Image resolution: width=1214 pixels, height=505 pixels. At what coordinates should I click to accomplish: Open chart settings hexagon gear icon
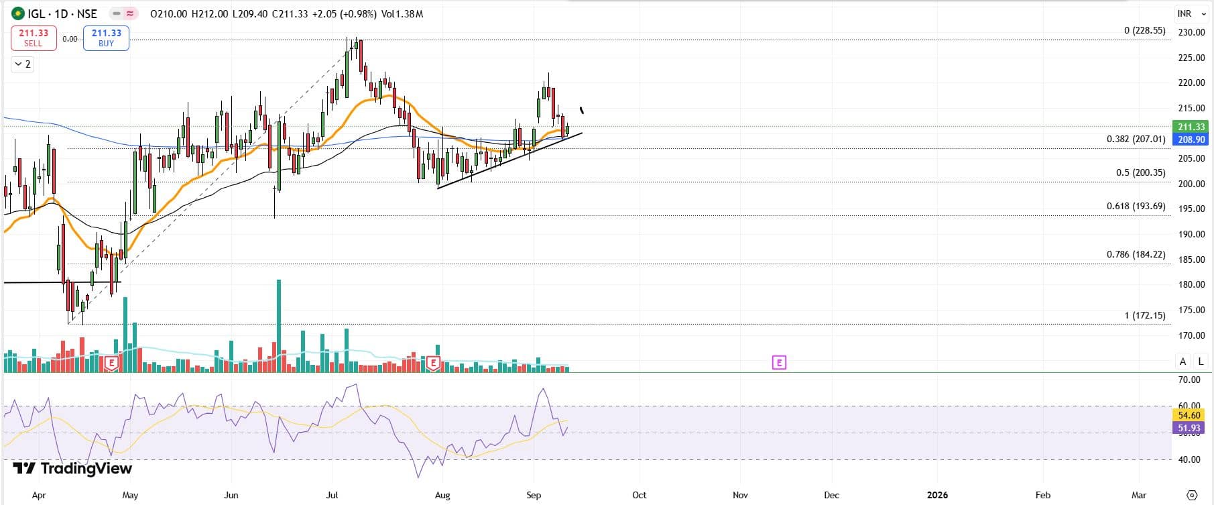click(x=1191, y=495)
